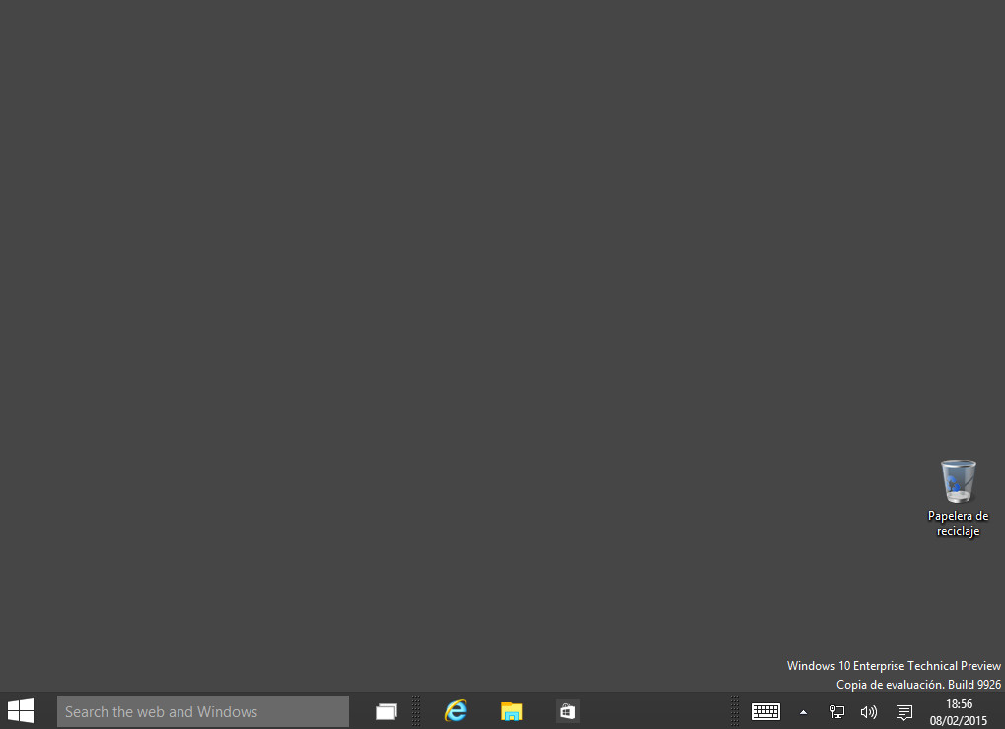1005x729 pixels.
Task: Open the Action Center notifications
Action: point(903,712)
